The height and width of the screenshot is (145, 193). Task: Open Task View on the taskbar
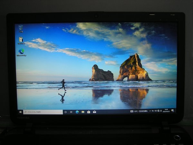coord(71,112)
